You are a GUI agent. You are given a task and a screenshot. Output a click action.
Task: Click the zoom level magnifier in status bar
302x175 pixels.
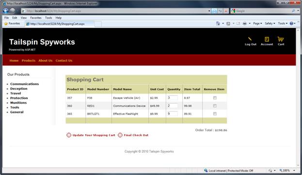[x=281, y=171]
